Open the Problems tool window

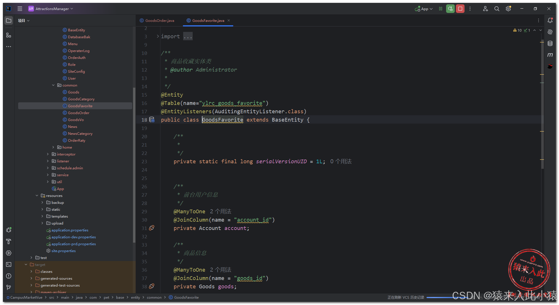pyautogui.click(x=9, y=276)
